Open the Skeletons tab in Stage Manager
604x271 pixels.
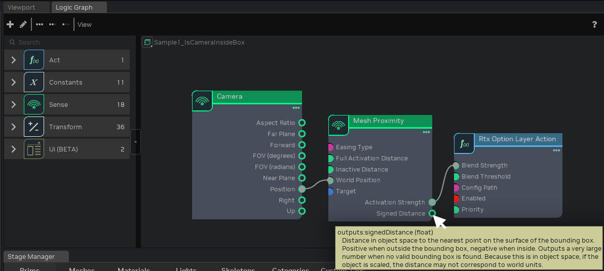coord(238,269)
